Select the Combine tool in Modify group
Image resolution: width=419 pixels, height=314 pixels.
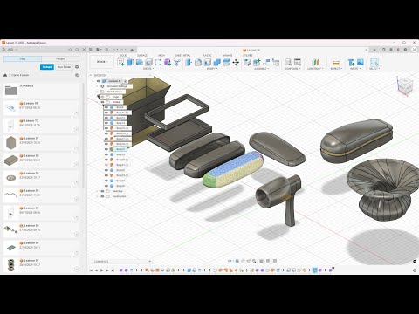point(216,62)
